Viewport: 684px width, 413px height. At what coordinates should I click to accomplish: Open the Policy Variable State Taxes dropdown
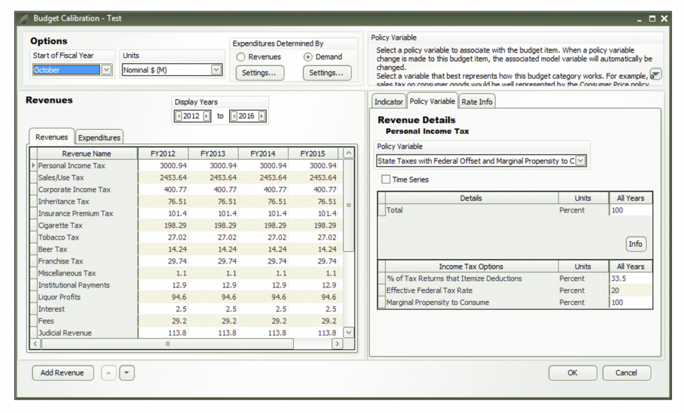tap(580, 161)
